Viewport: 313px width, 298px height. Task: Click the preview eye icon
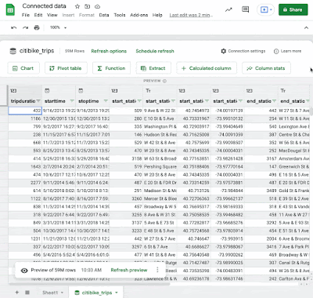(24, 271)
